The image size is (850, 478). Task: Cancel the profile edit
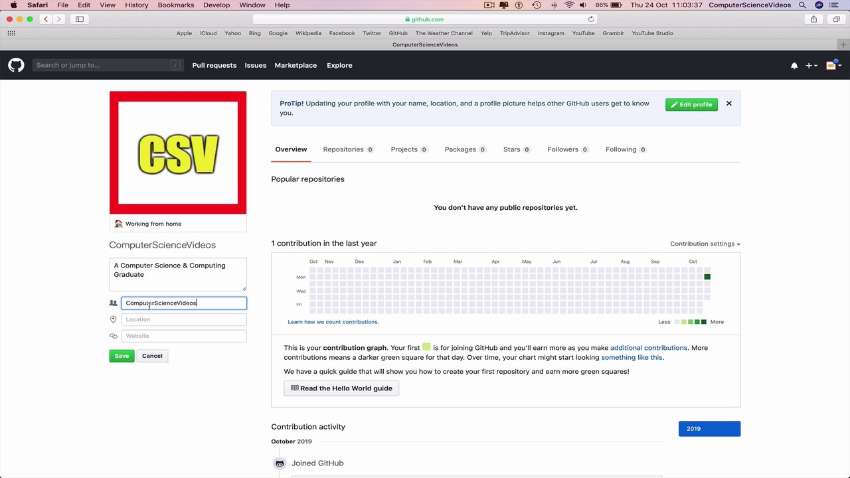click(x=152, y=356)
